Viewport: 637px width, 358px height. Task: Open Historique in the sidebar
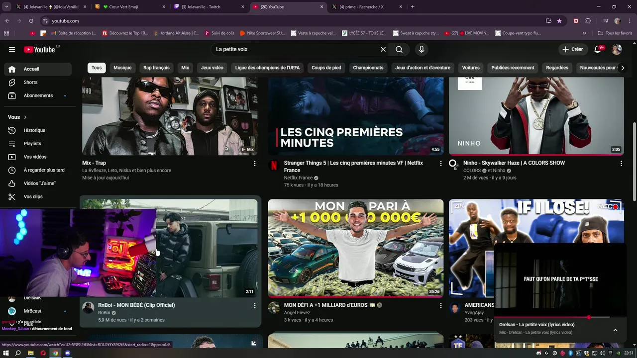(x=38, y=130)
